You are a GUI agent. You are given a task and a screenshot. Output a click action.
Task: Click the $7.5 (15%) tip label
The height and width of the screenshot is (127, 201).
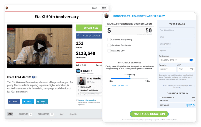(x=130, y=74)
